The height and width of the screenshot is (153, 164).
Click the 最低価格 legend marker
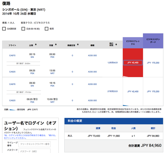13,109
